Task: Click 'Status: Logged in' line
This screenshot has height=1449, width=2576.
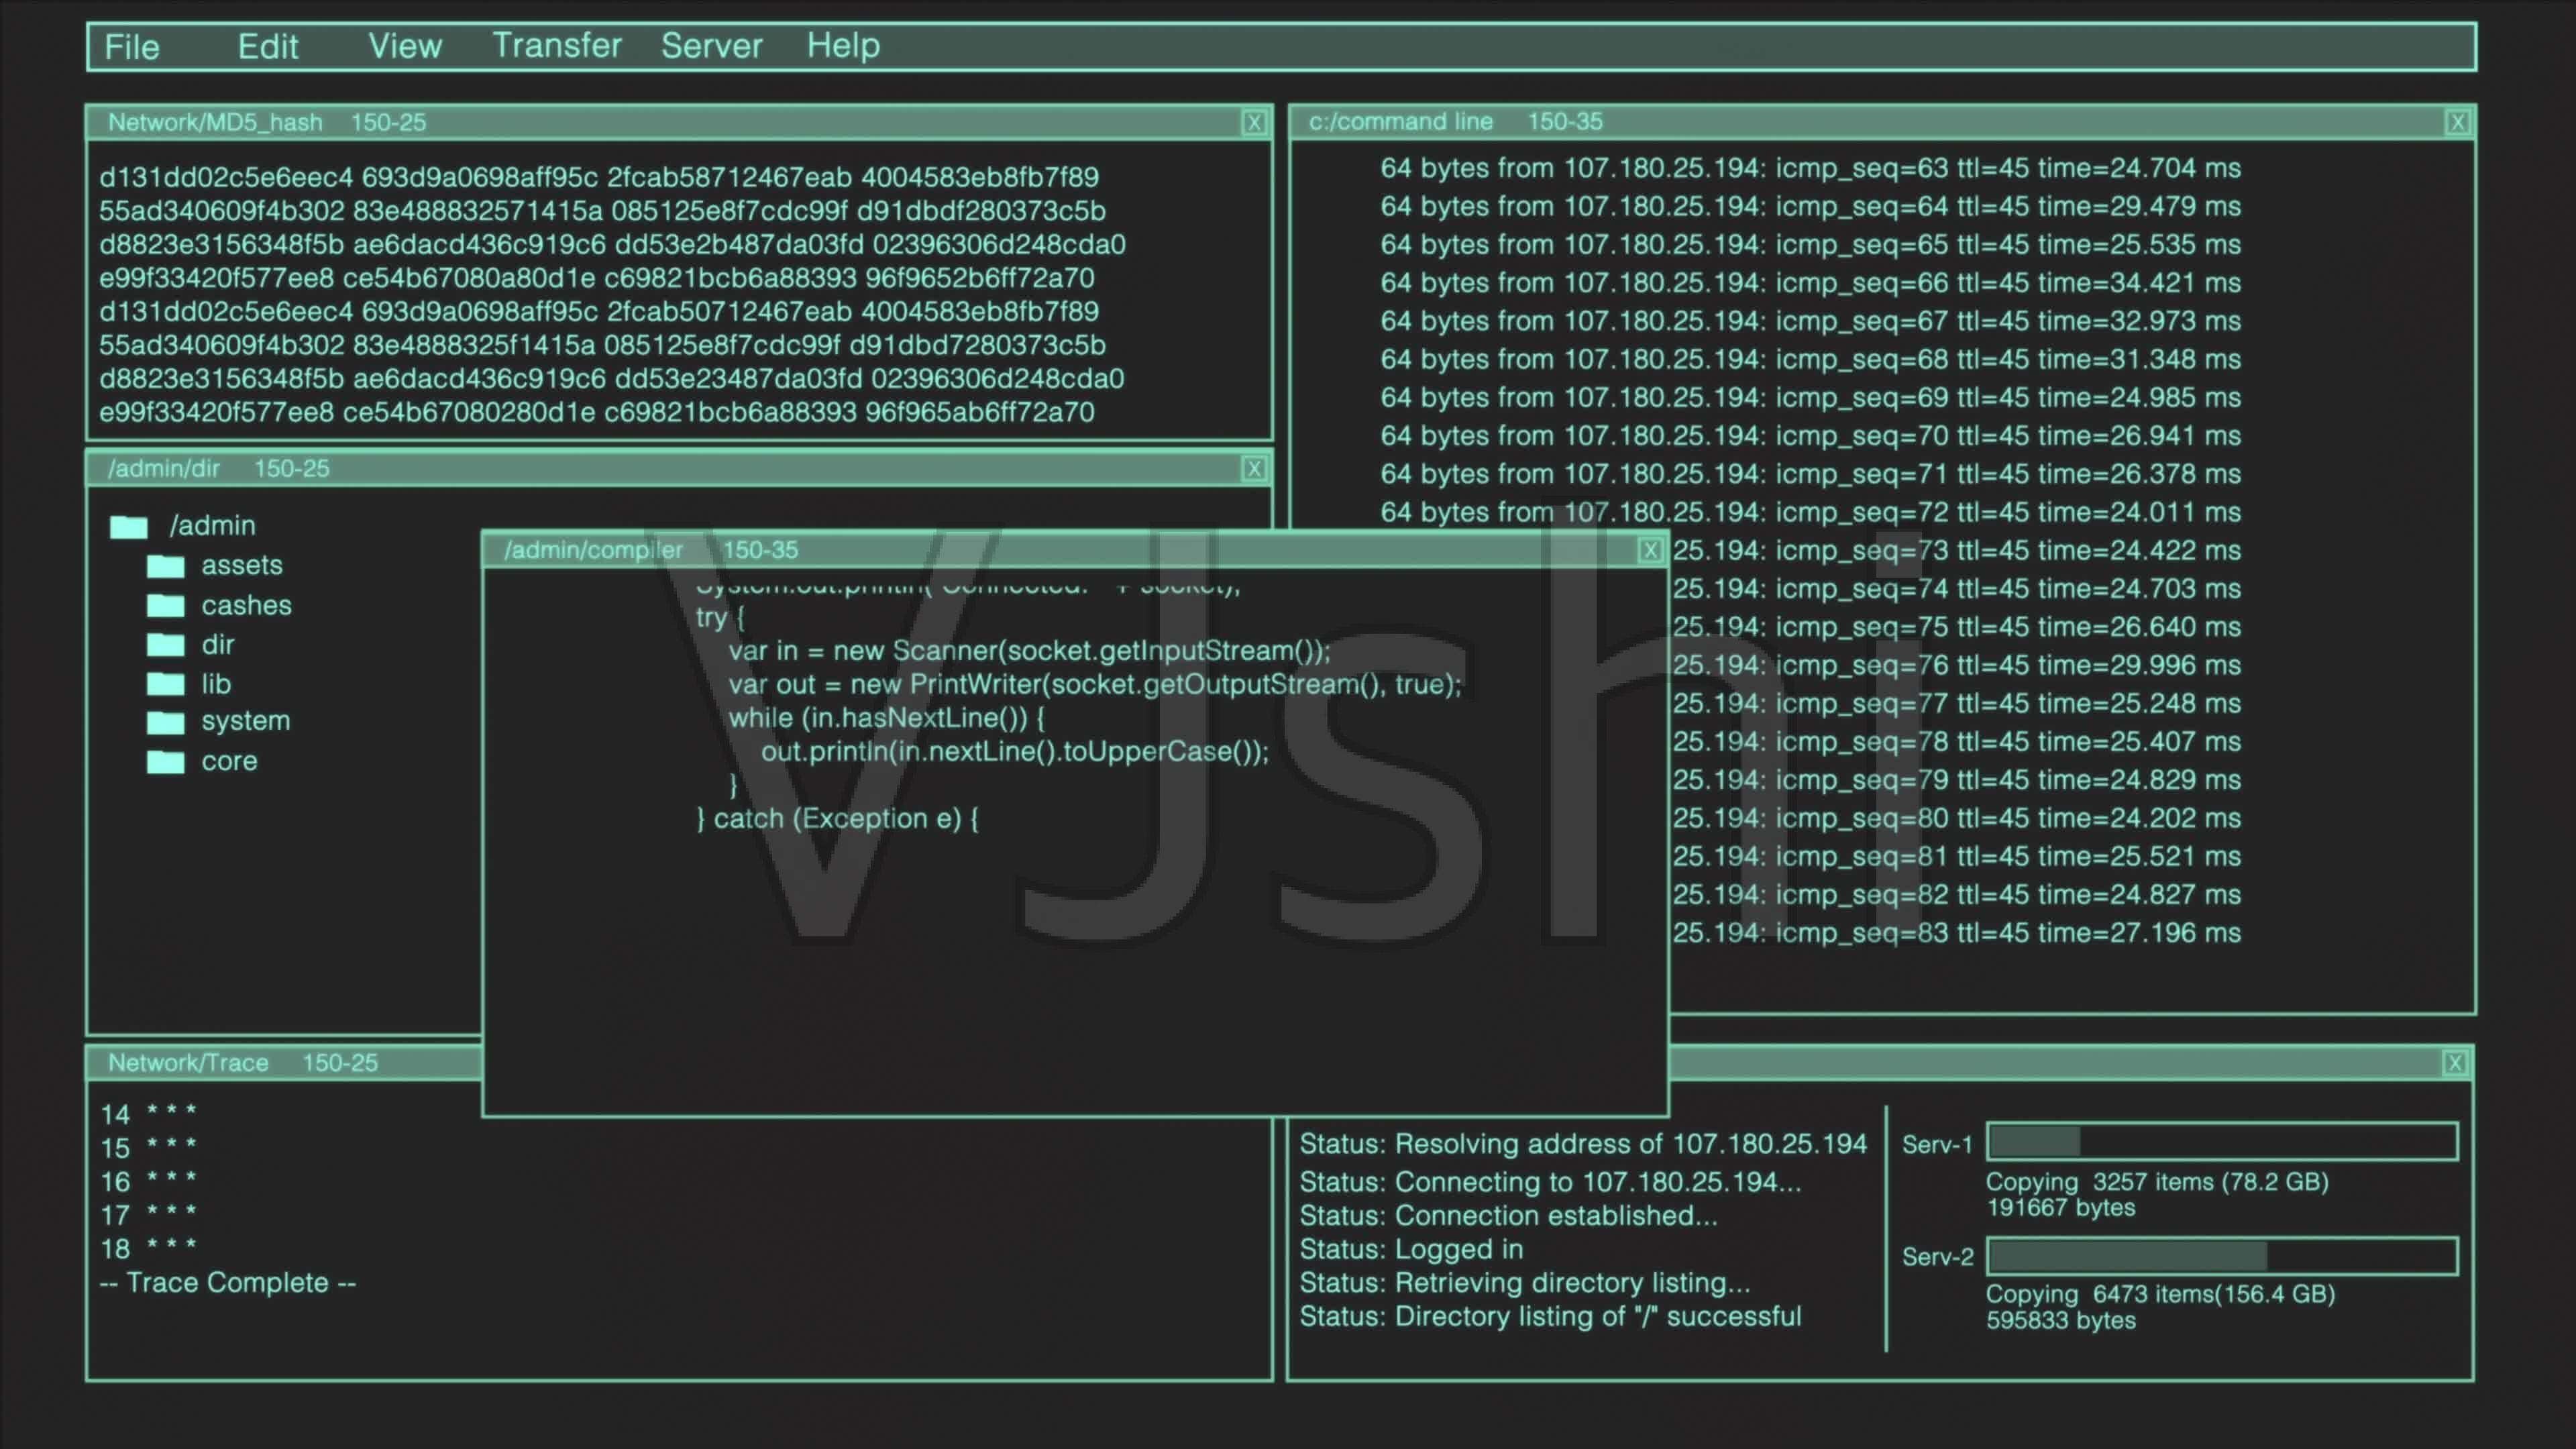Action: (1411, 1250)
